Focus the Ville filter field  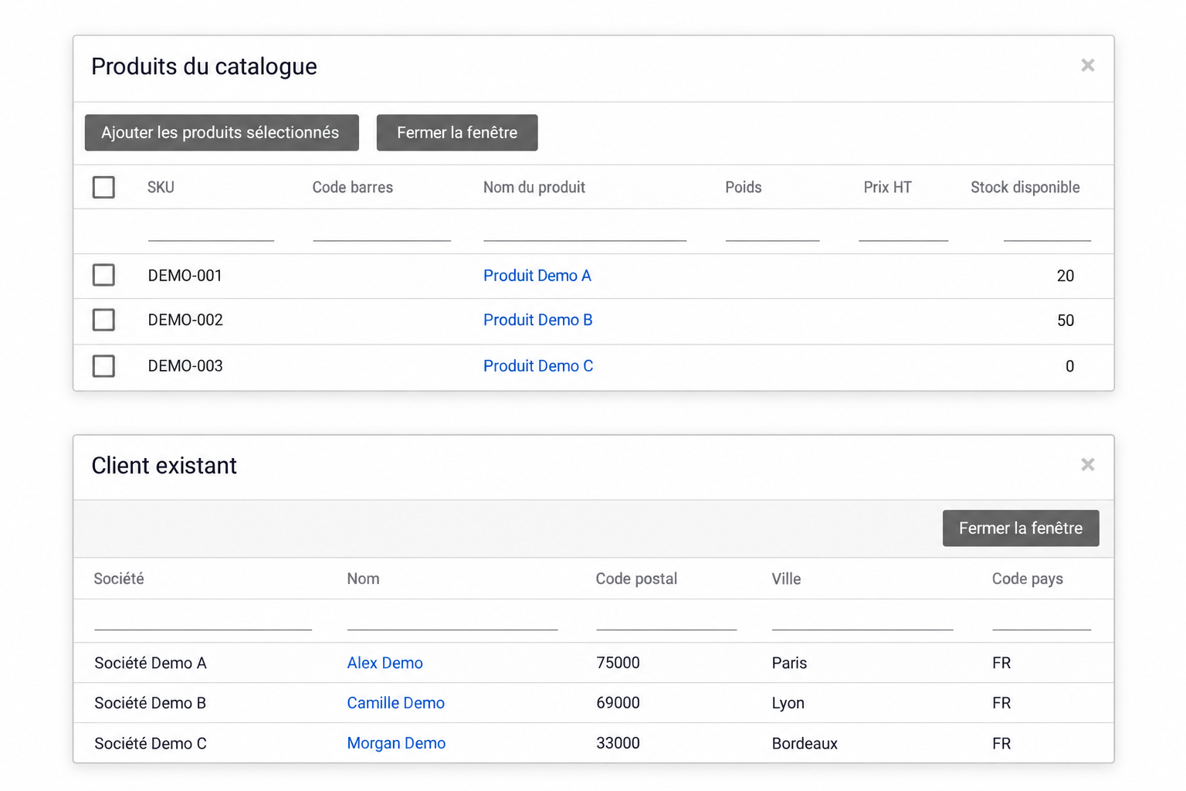point(862,620)
